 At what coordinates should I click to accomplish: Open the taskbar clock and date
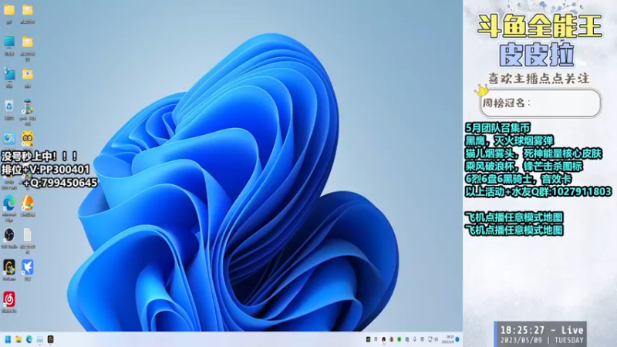pos(448,339)
